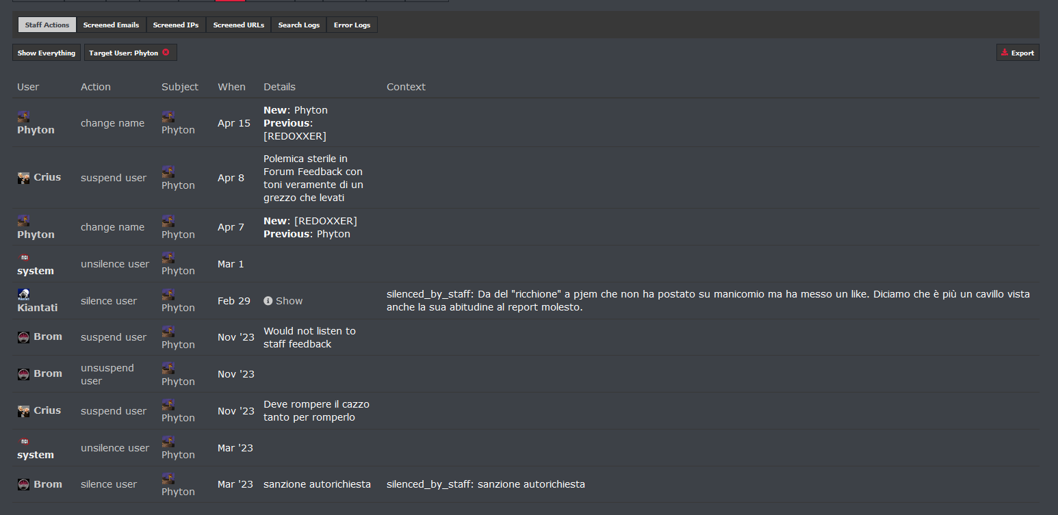This screenshot has width=1058, height=515.
Task: Open the Screened IPs tab
Action: tap(176, 25)
